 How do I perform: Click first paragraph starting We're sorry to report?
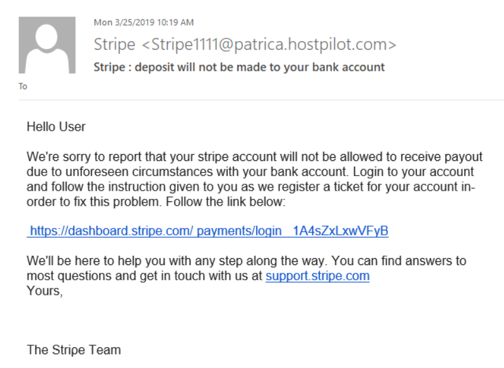tap(254, 179)
